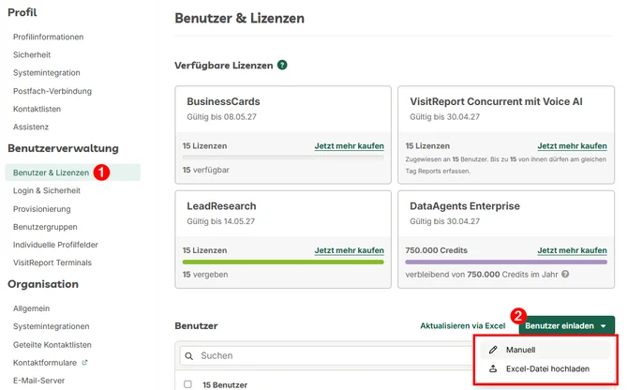Click the LeadResearch card title
This screenshot has height=390, width=628.
pos(221,206)
